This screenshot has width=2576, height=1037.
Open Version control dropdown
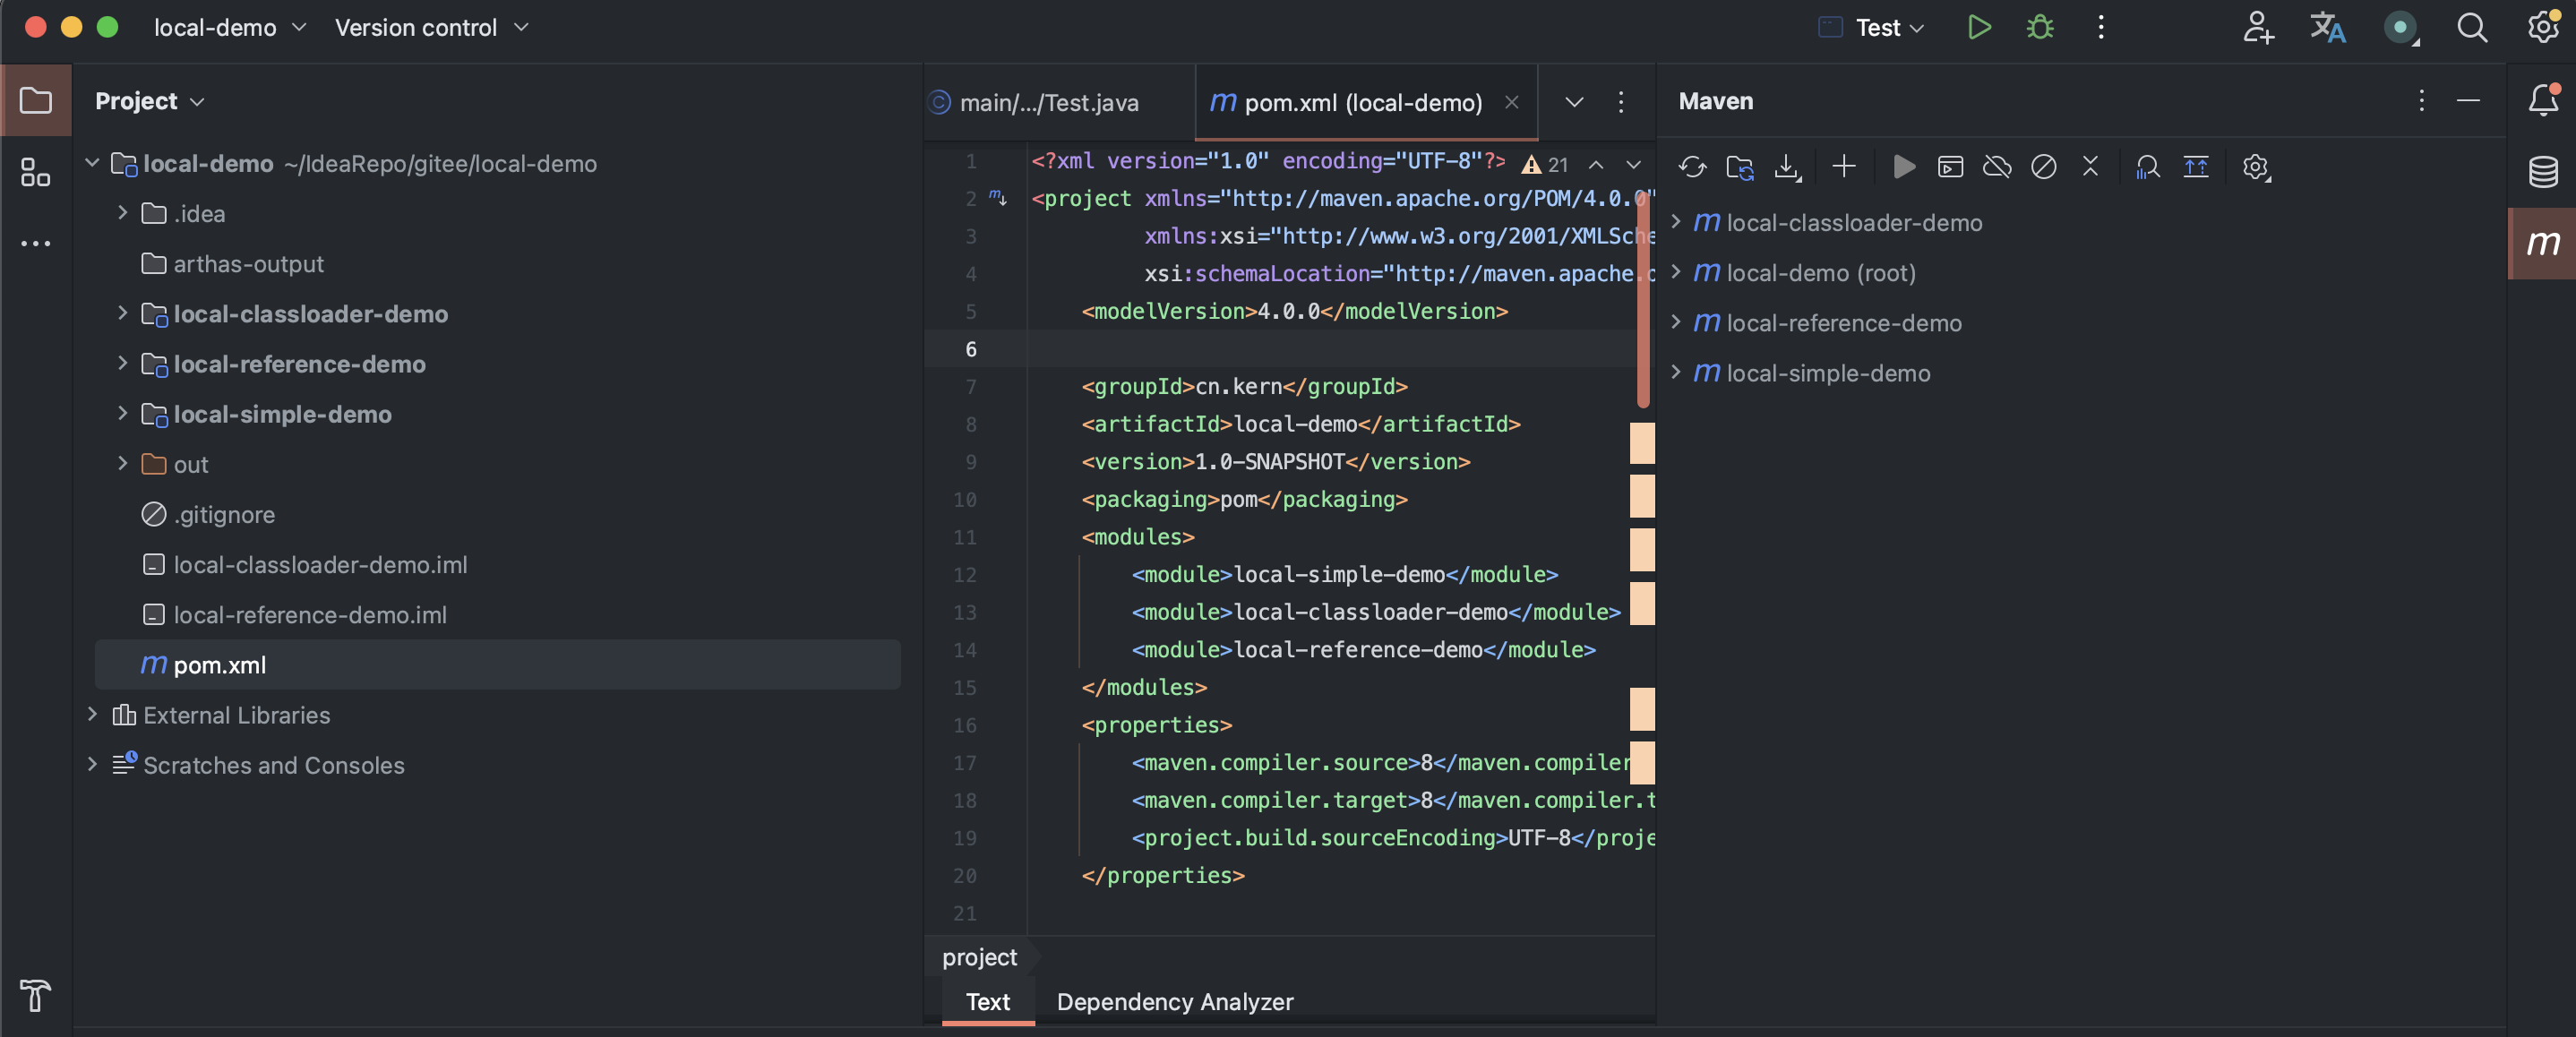[x=431, y=27]
